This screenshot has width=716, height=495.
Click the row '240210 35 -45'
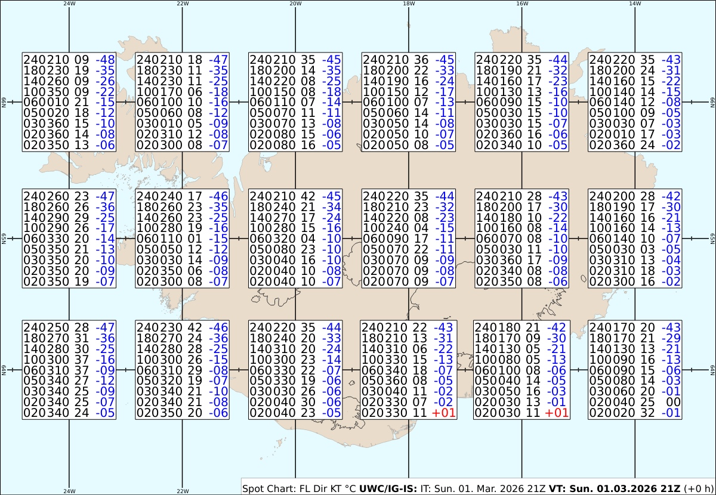[x=295, y=60]
